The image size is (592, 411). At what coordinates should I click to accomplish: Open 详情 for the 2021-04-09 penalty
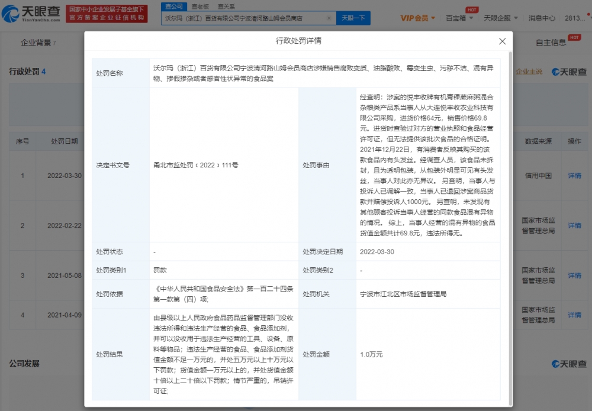574,315
